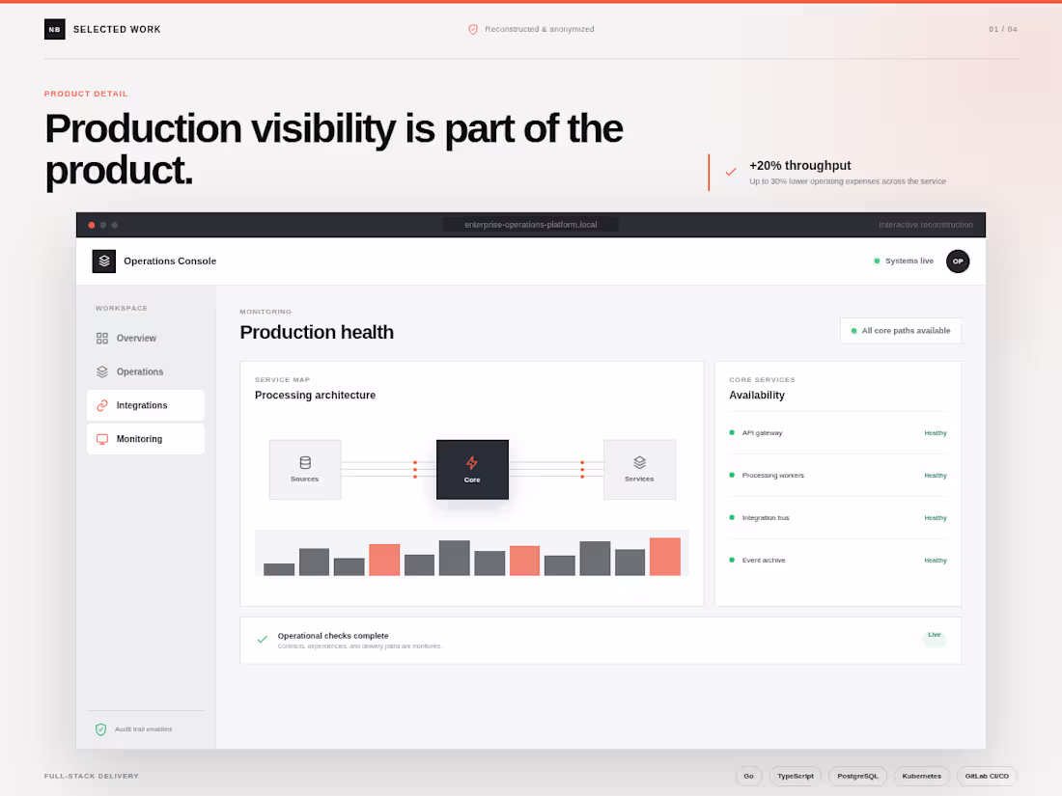Click the GitLab CI/CD technology tag
This screenshot has width=1062, height=796.
[987, 777]
